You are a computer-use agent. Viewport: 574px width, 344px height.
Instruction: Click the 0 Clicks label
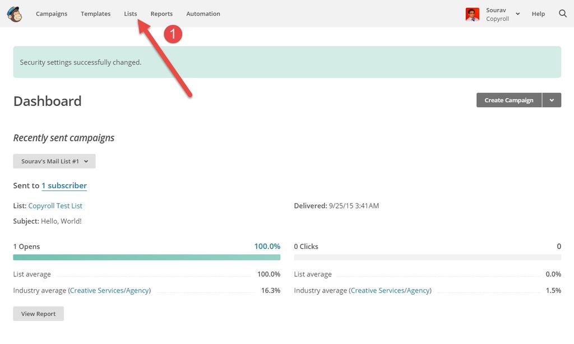coord(306,247)
